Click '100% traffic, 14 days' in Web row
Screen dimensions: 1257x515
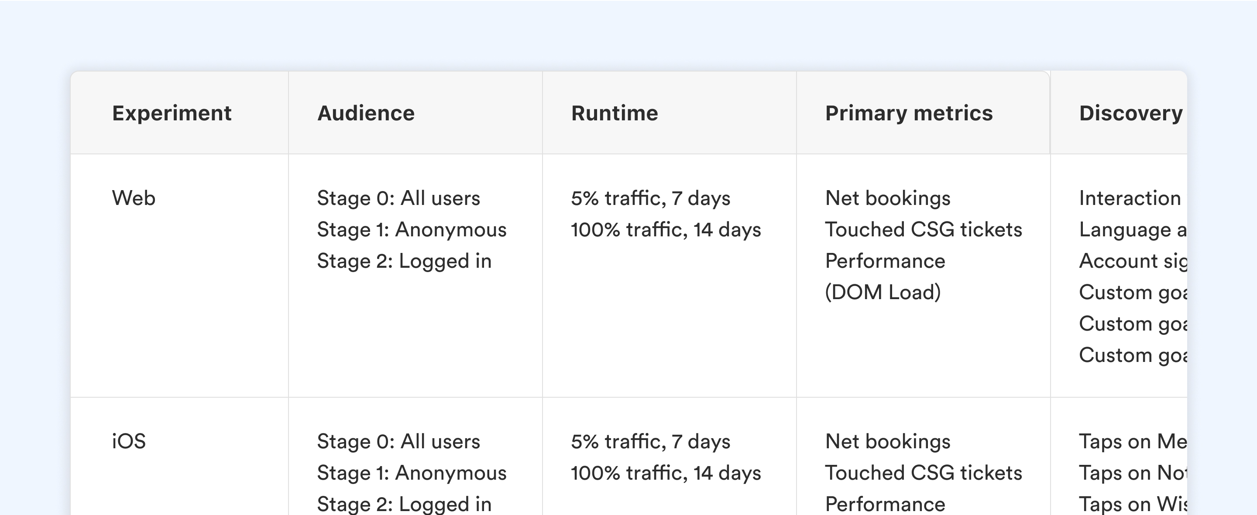[x=666, y=230]
